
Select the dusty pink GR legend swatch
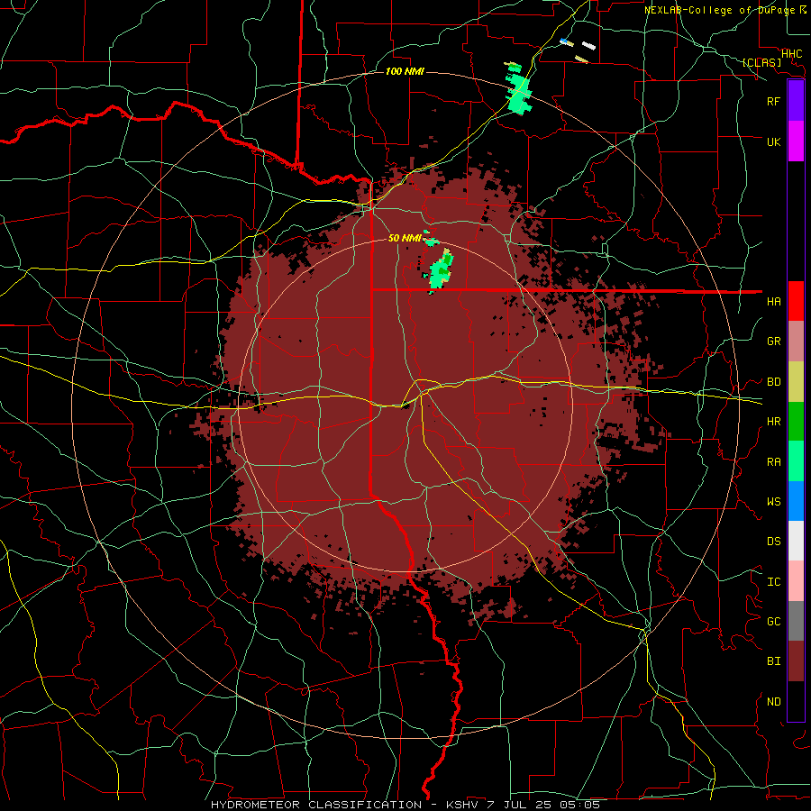tap(796, 342)
